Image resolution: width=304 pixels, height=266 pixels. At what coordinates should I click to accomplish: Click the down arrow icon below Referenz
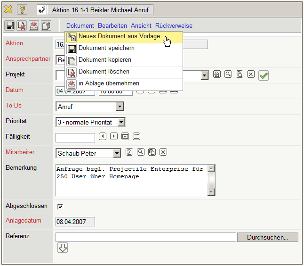tap(63, 248)
